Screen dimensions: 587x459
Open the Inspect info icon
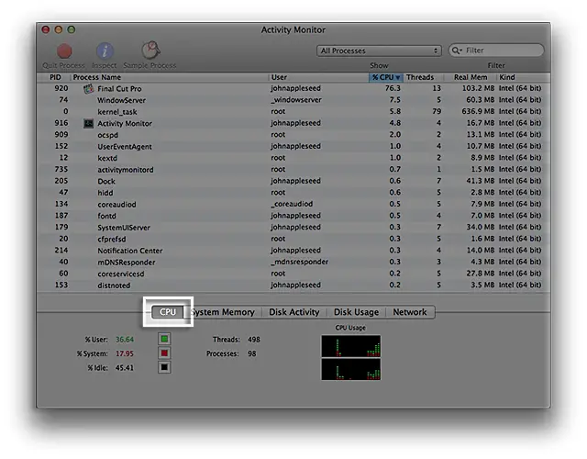click(x=105, y=51)
